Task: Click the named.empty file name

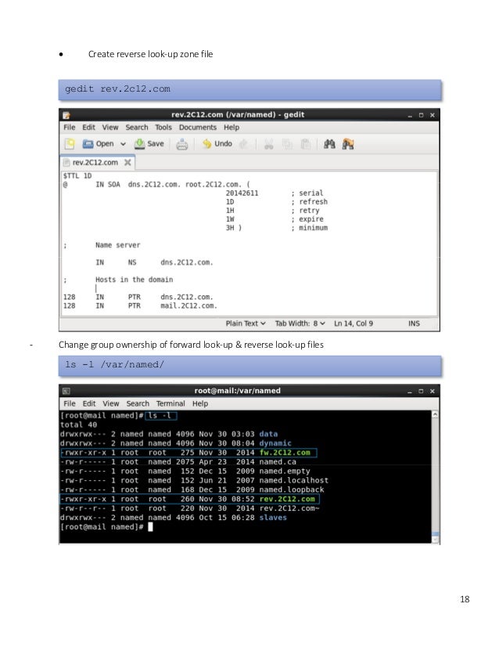Action: click(x=285, y=472)
